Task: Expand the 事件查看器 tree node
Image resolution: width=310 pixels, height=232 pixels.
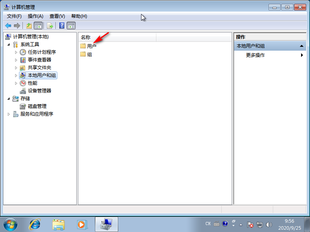Action: point(17,60)
